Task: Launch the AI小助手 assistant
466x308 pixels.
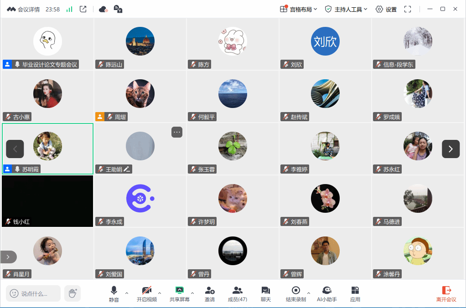Action: [326, 294]
